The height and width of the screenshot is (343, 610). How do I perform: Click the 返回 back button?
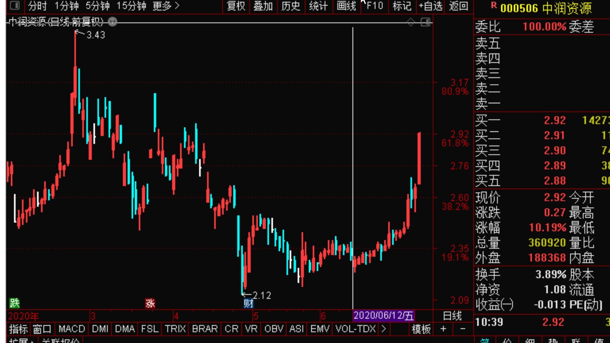458,6
